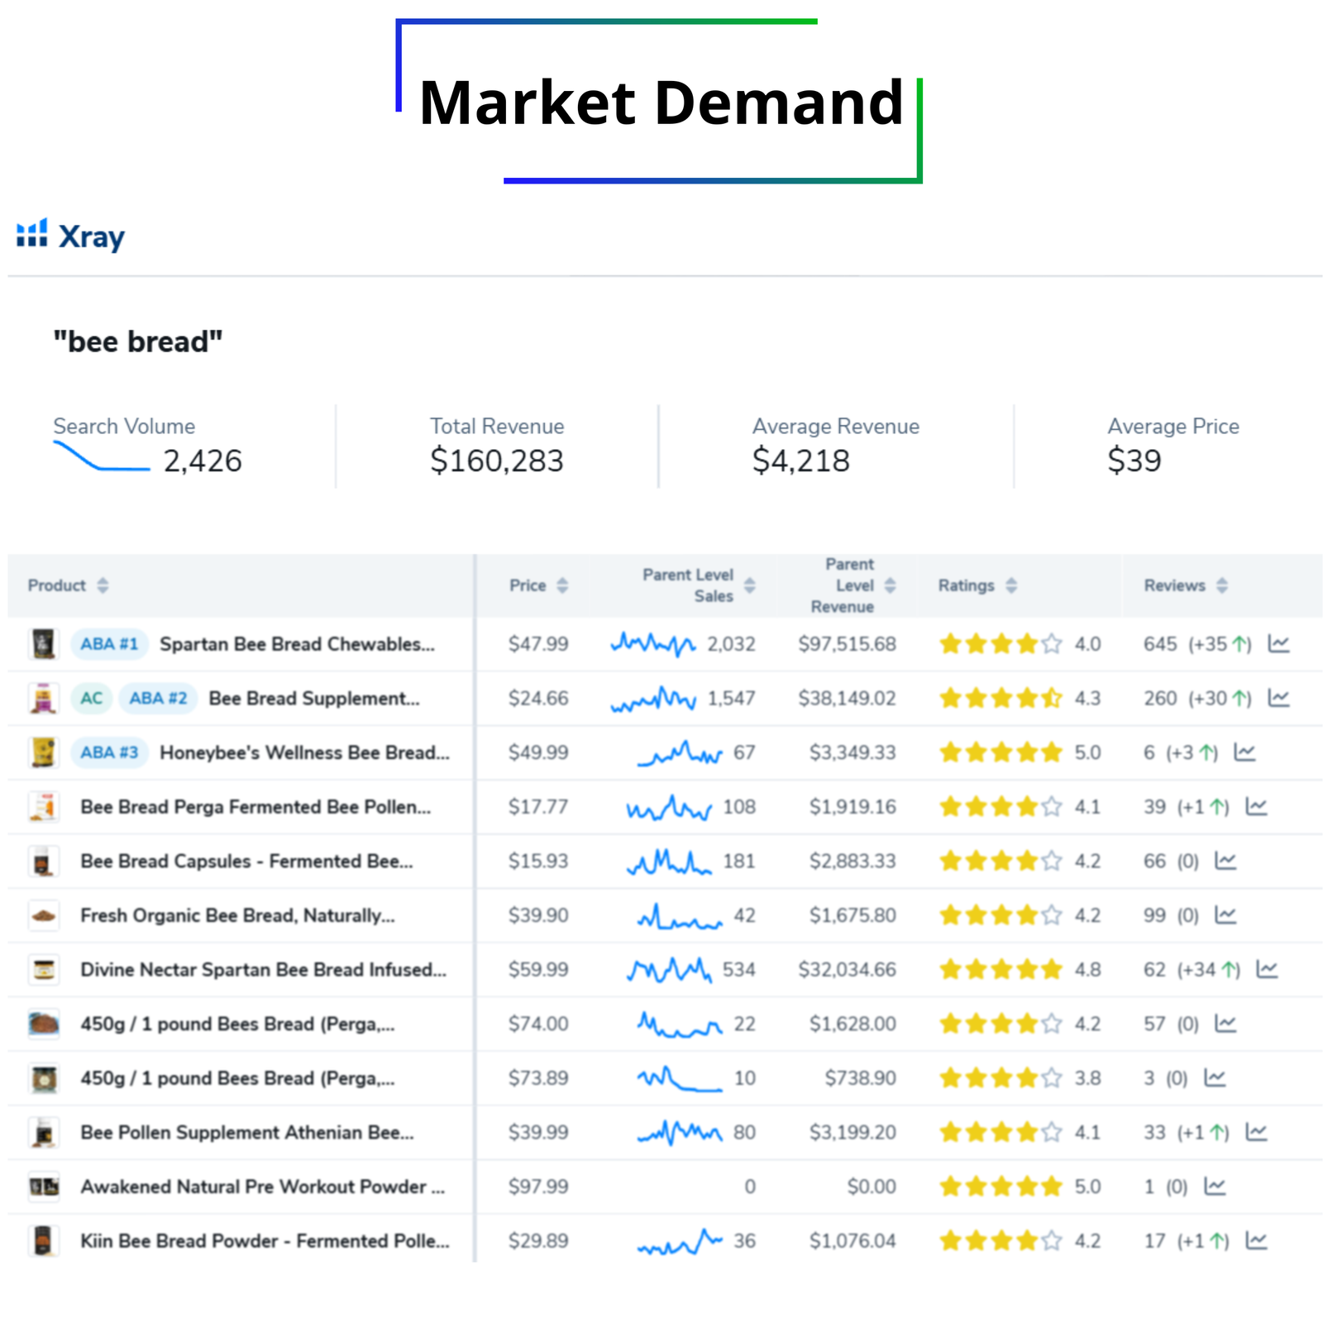The height and width of the screenshot is (1323, 1323).
Task: Click the five-star rating of Honeybee's Wellness
Action: click(x=1001, y=752)
